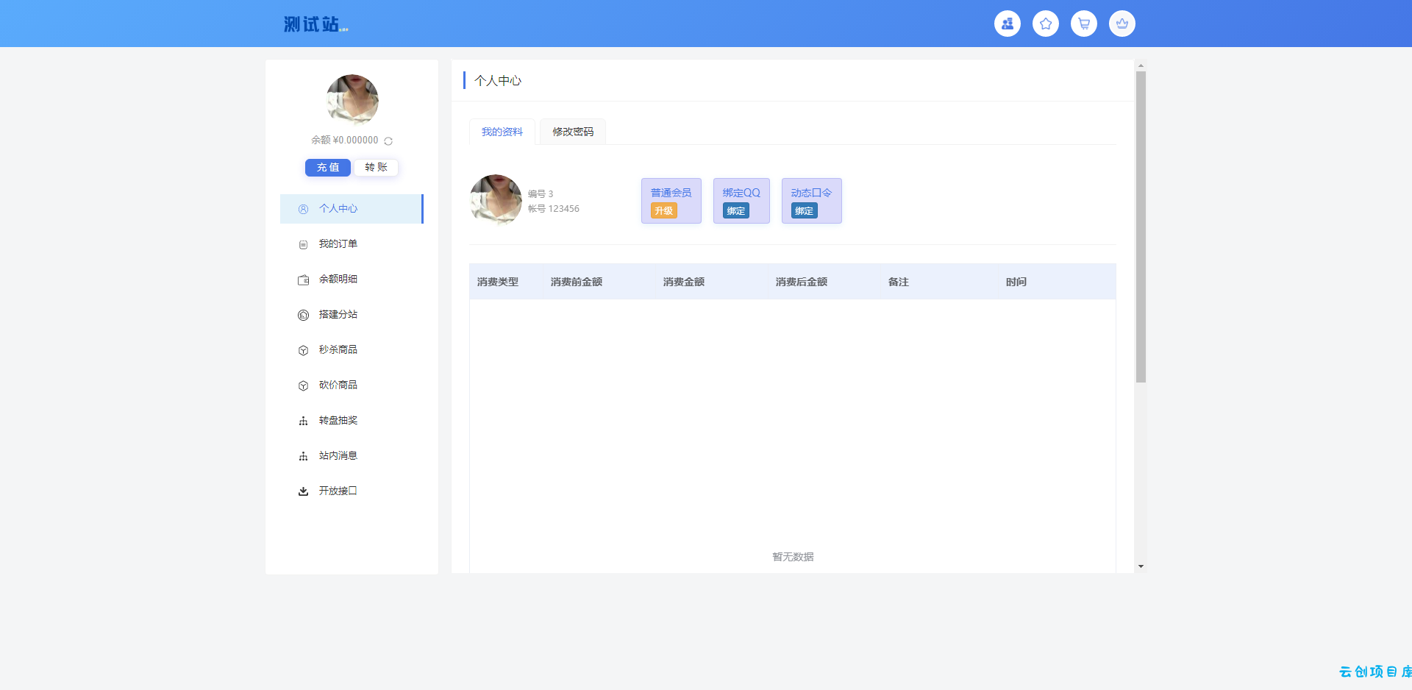Open 开放接口 menu item
The width and height of the screenshot is (1412, 690).
click(x=352, y=491)
